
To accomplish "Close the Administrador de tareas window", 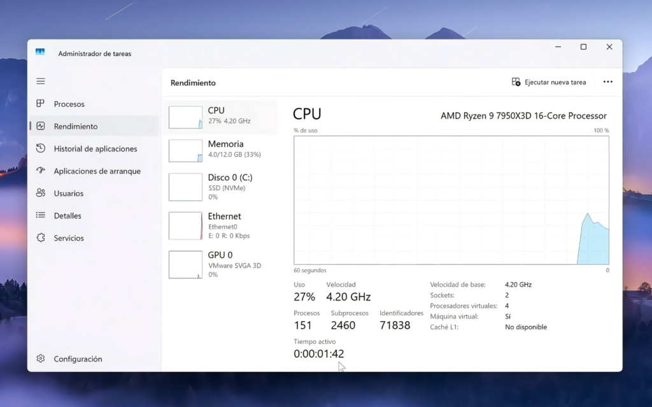I will (609, 47).
